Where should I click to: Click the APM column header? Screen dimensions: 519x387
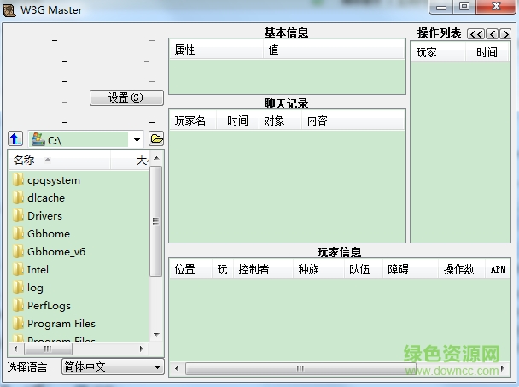point(498,269)
